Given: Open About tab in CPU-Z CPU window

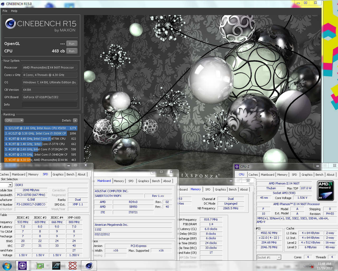Looking at the screenshot, I should (x=330, y=175).
